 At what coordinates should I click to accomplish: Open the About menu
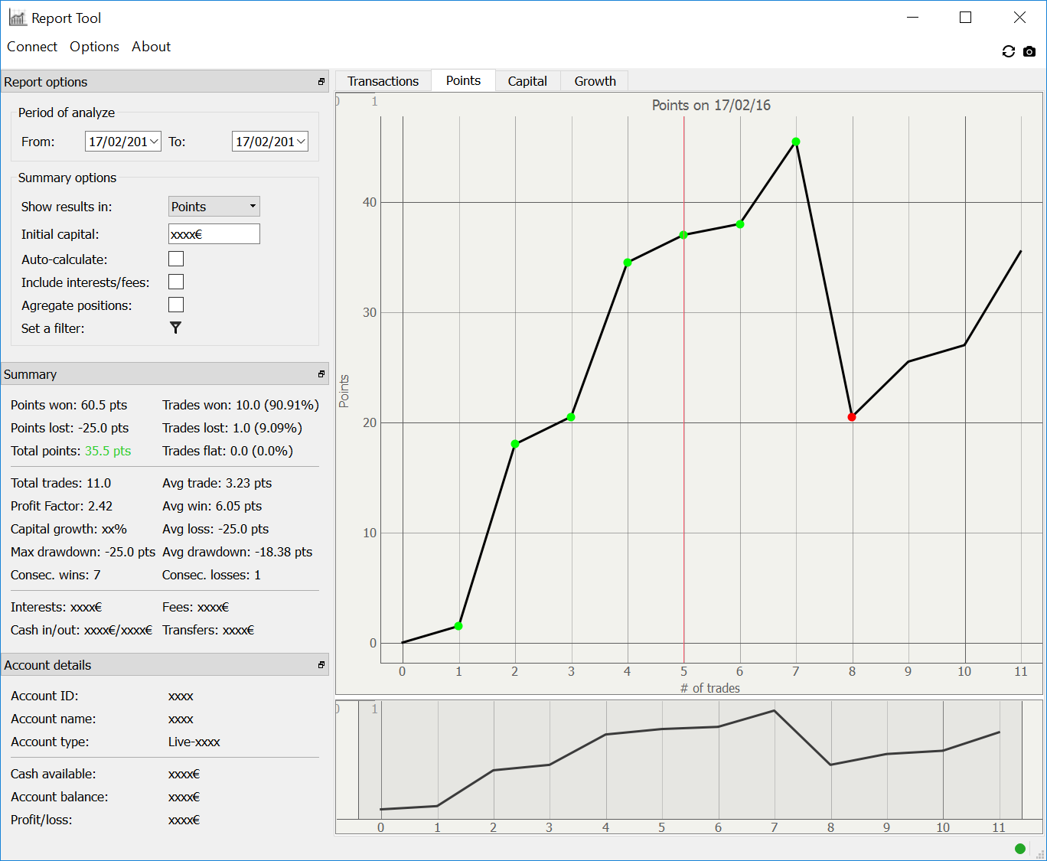coord(151,47)
